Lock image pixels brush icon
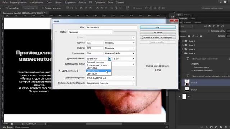Screen dimensions: 230x129 click(193, 36)
